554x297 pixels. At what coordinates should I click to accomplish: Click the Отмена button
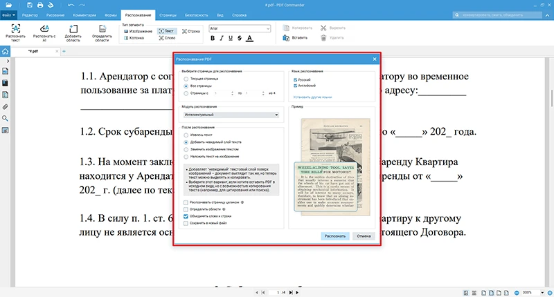click(x=364, y=236)
